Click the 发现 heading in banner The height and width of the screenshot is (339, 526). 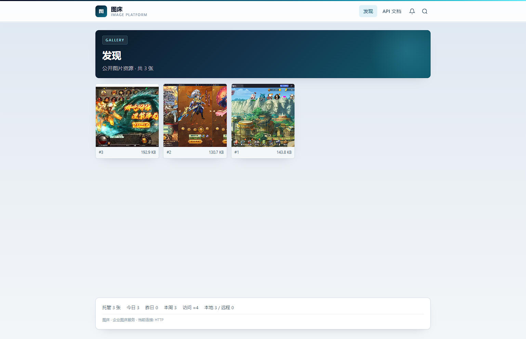click(x=112, y=55)
